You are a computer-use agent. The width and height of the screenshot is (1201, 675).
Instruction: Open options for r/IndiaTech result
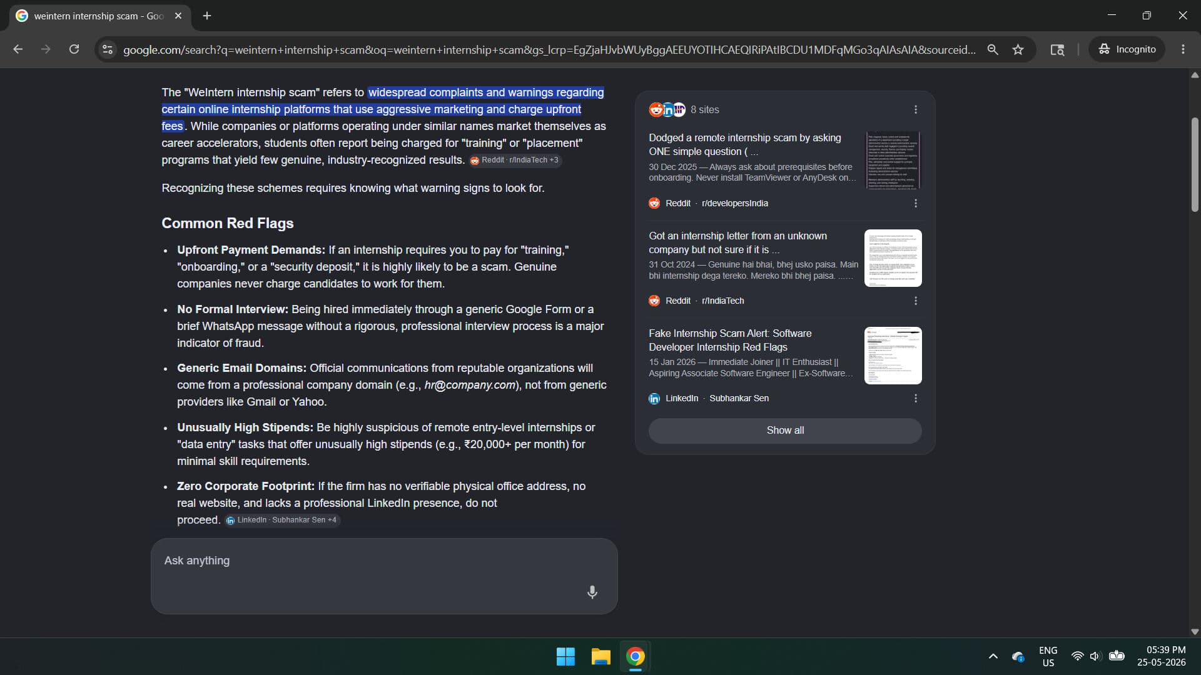click(916, 301)
